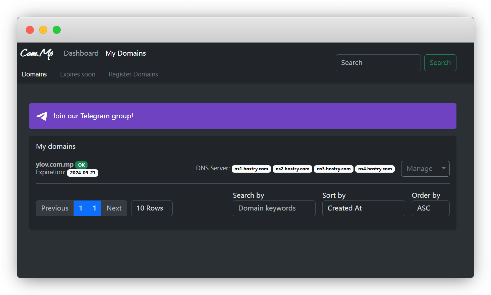Image resolution: width=491 pixels, height=295 pixels.
Task: Expand the Manage dropdown caret
Action: point(443,169)
